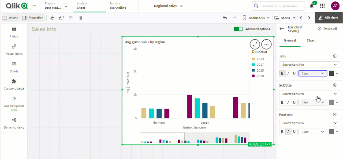Open Dynamic views section
343x159 pixels.
click(x=14, y=123)
